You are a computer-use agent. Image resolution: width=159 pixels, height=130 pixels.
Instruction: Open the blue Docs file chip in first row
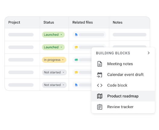click(89, 35)
